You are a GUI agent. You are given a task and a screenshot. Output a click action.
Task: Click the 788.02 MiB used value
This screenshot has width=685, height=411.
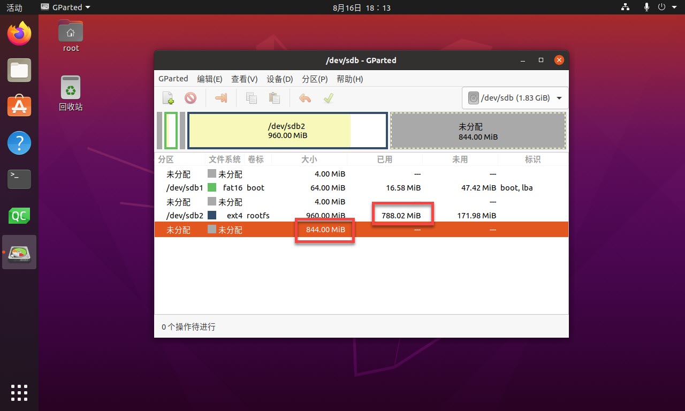coord(401,216)
